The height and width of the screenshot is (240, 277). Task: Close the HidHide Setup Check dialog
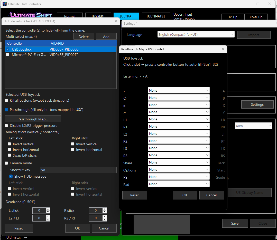pos(116,21)
